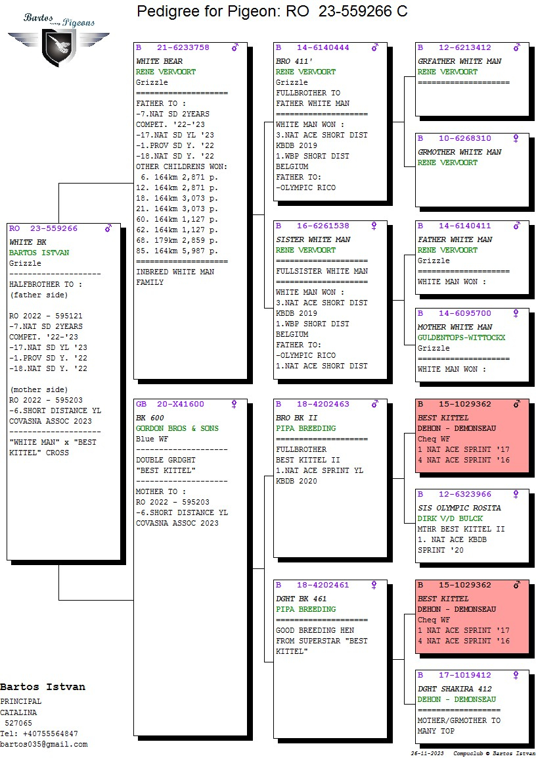The width and height of the screenshot is (536, 771).
Task: Select ring number GB 20-X41600
Action: 170,404
